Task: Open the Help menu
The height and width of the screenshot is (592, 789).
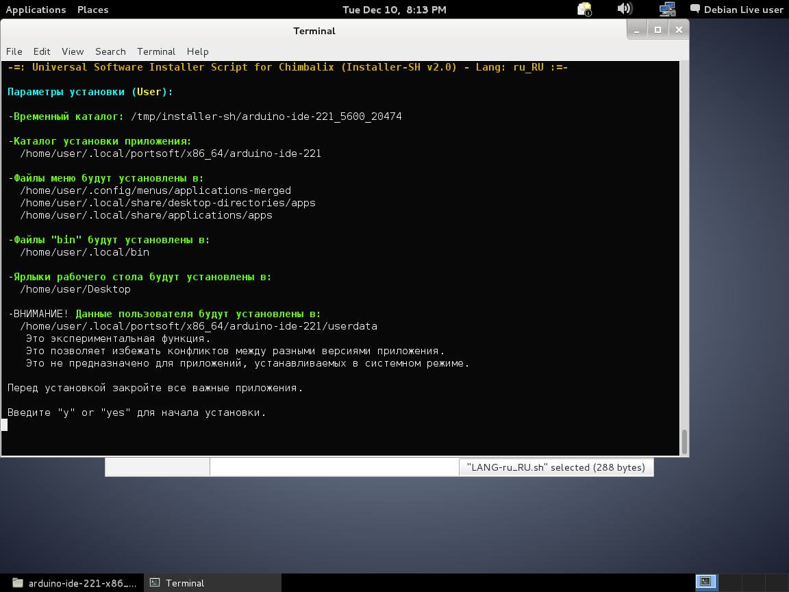Action: pos(197,51)
